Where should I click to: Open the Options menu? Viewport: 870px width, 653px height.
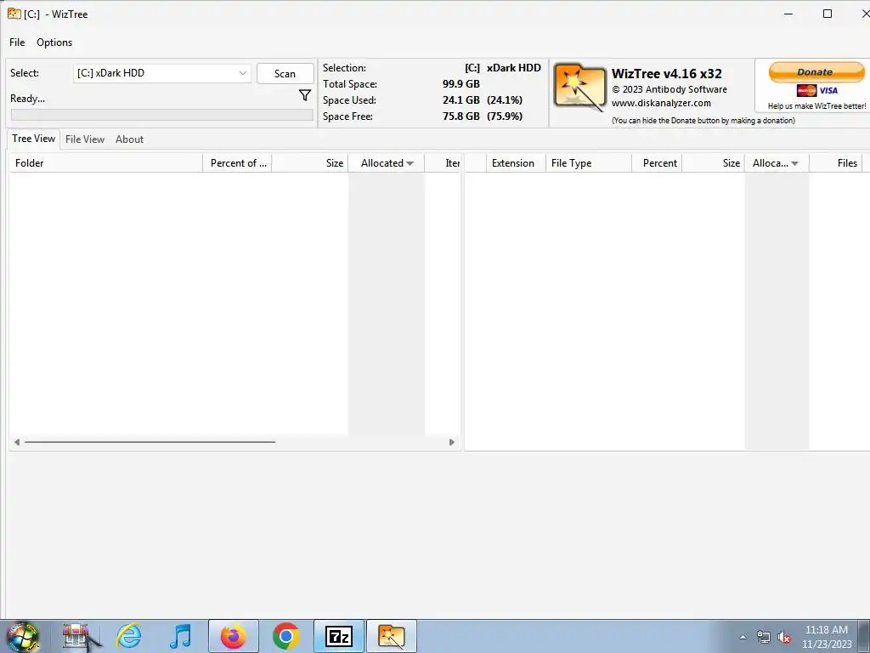[54, 43]
